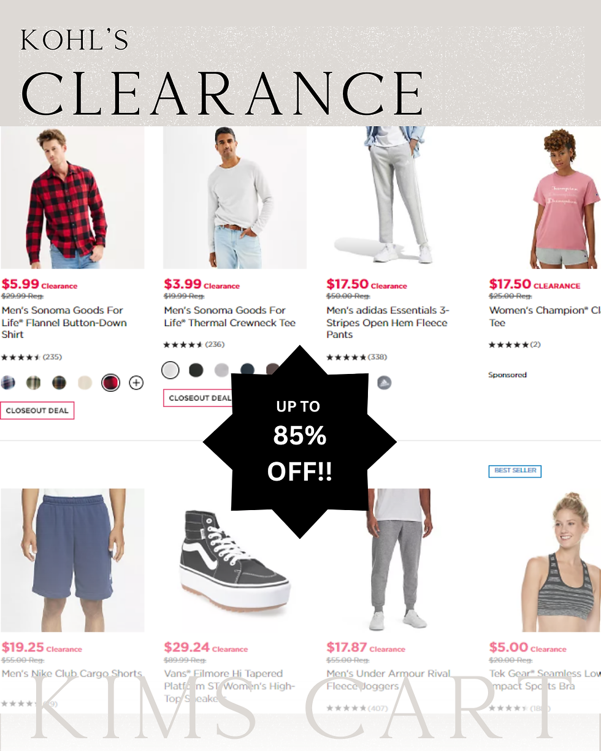Click the Under Armour Rival joggers image
Viewport: 601px width, 751px height.
pyautogui.click(x=397, y=560)
